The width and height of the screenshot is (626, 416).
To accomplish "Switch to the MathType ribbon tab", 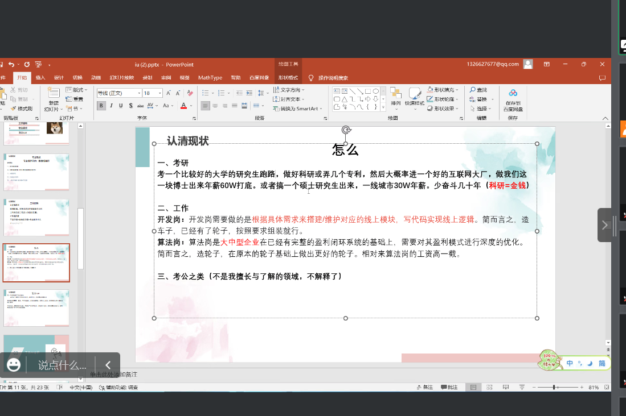I will click(x=210, y=78).
